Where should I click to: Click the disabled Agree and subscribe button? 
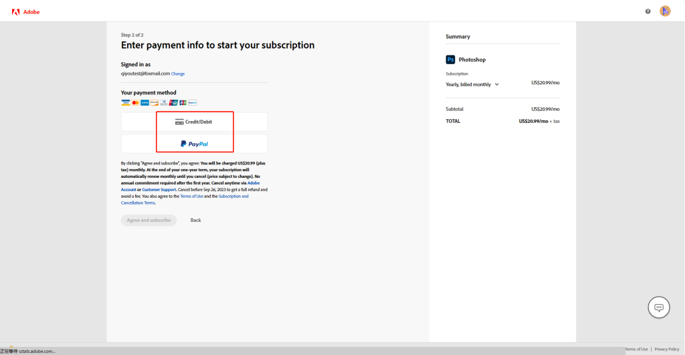coord(149,220)
